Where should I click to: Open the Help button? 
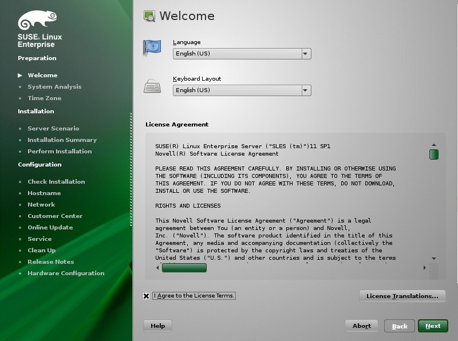(158, 326)
